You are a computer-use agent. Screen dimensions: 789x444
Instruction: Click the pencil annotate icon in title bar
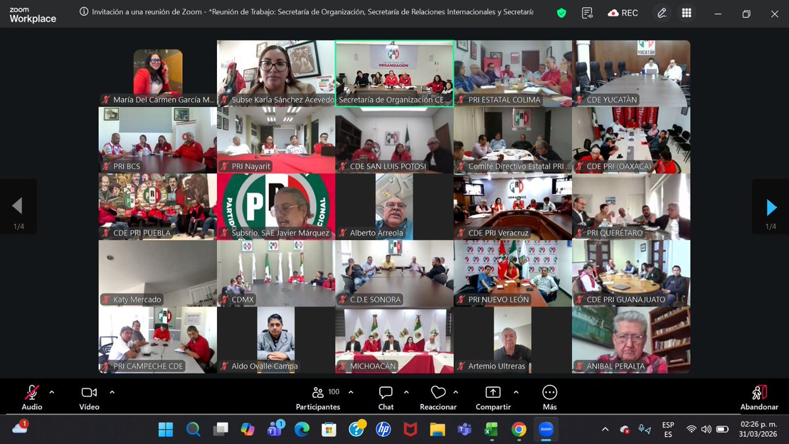pyautogui.click(x=662, y=12)
